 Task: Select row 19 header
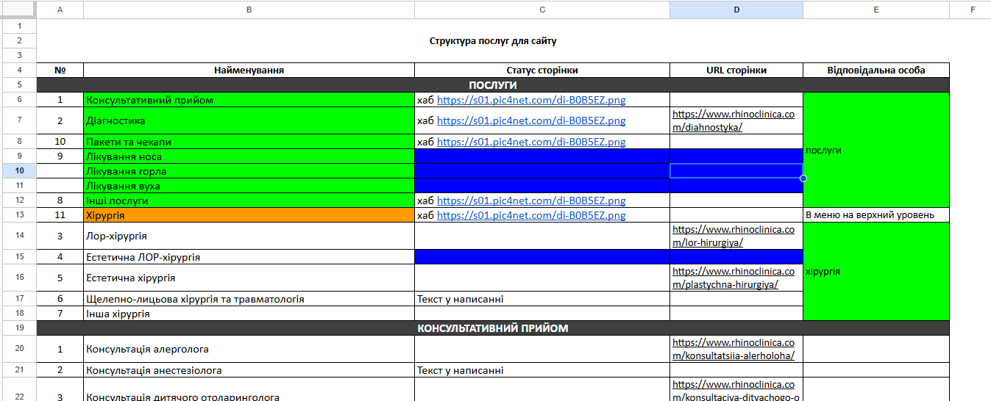pyautogui.click(x=18, y=328)
